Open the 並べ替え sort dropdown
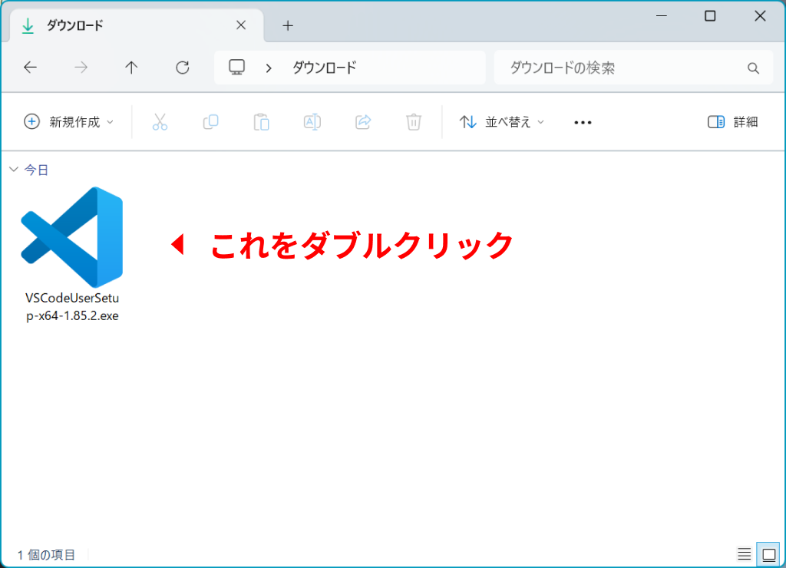This screenshot has height=568, width=786. (x=501, y=122)
